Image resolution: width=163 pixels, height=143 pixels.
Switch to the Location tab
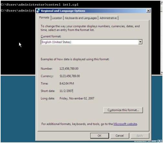tap(57, 18)
